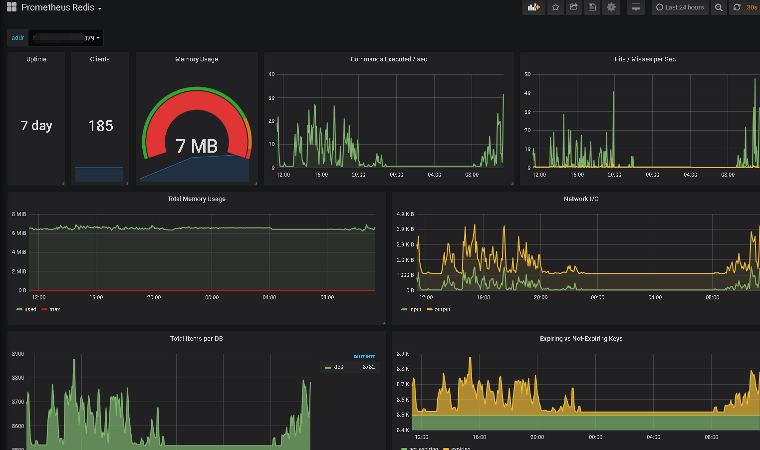760x450 pixels.
Task: Click the db0 legend entry
Action: click(338, 367)
